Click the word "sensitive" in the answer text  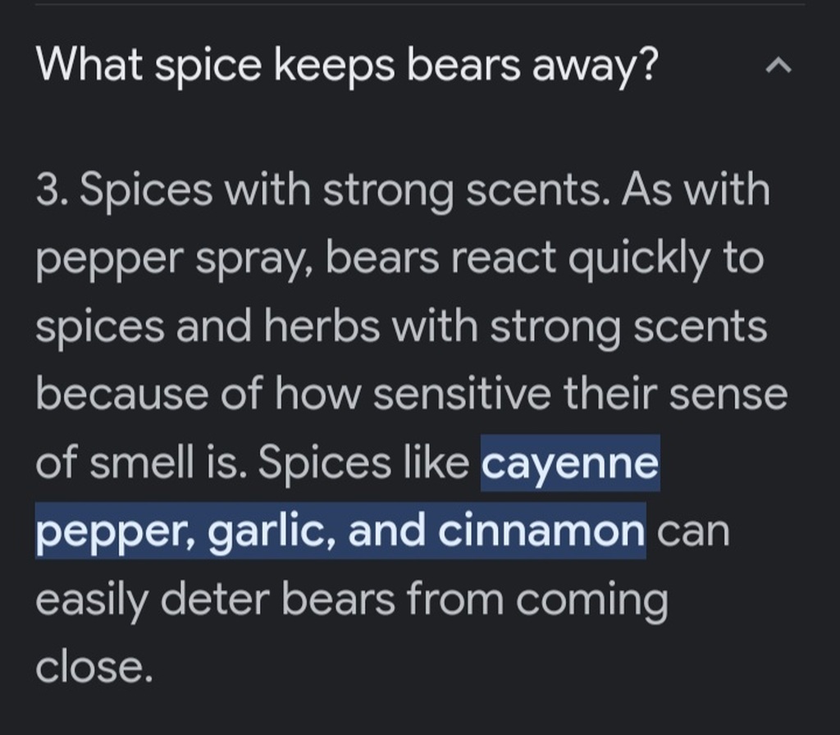pos(462,394)
